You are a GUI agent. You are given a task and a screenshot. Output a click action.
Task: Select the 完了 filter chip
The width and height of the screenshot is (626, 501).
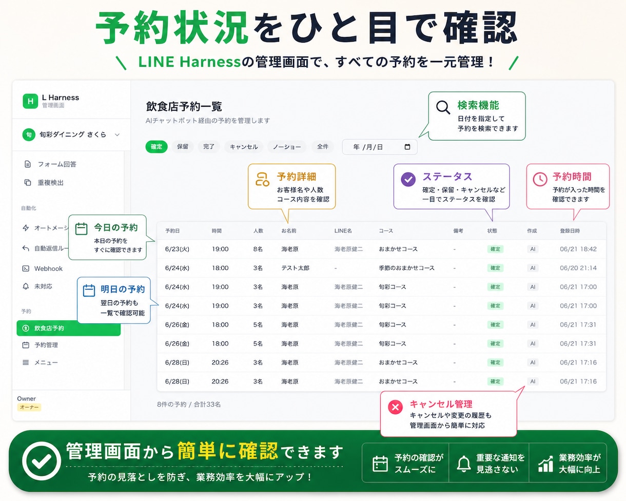[x=209, y=147]
